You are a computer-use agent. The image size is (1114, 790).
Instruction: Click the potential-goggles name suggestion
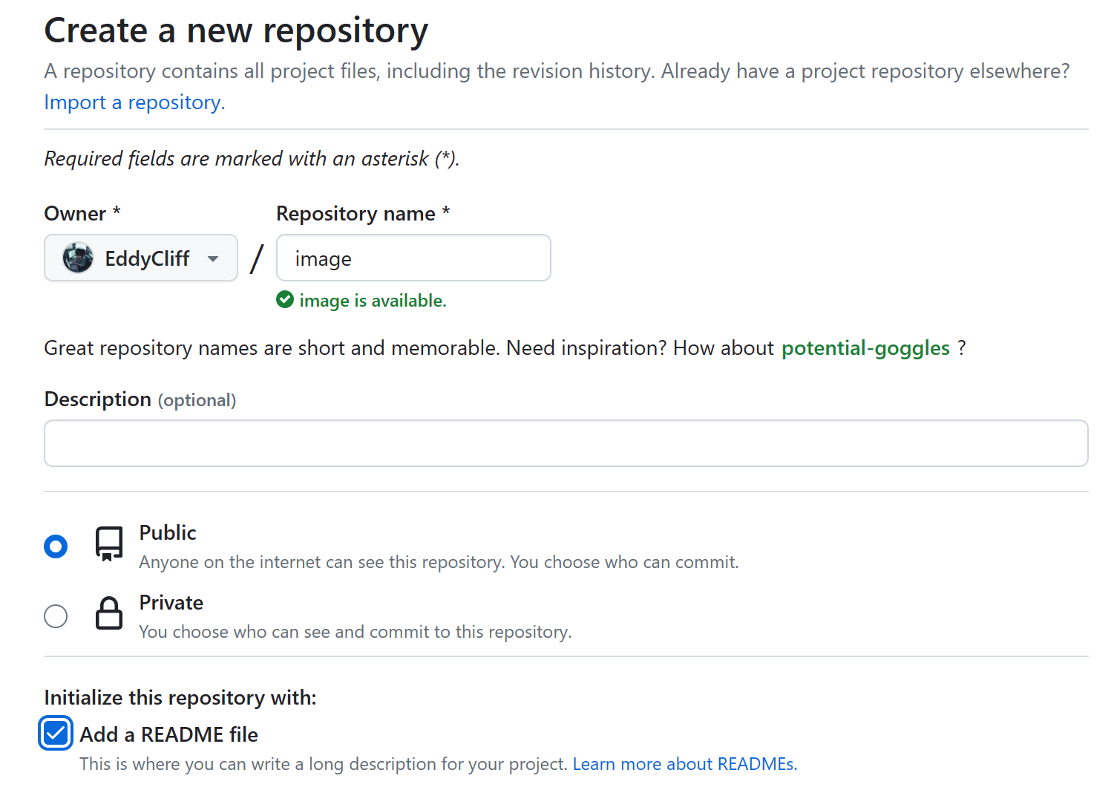[x=865, y=347]
